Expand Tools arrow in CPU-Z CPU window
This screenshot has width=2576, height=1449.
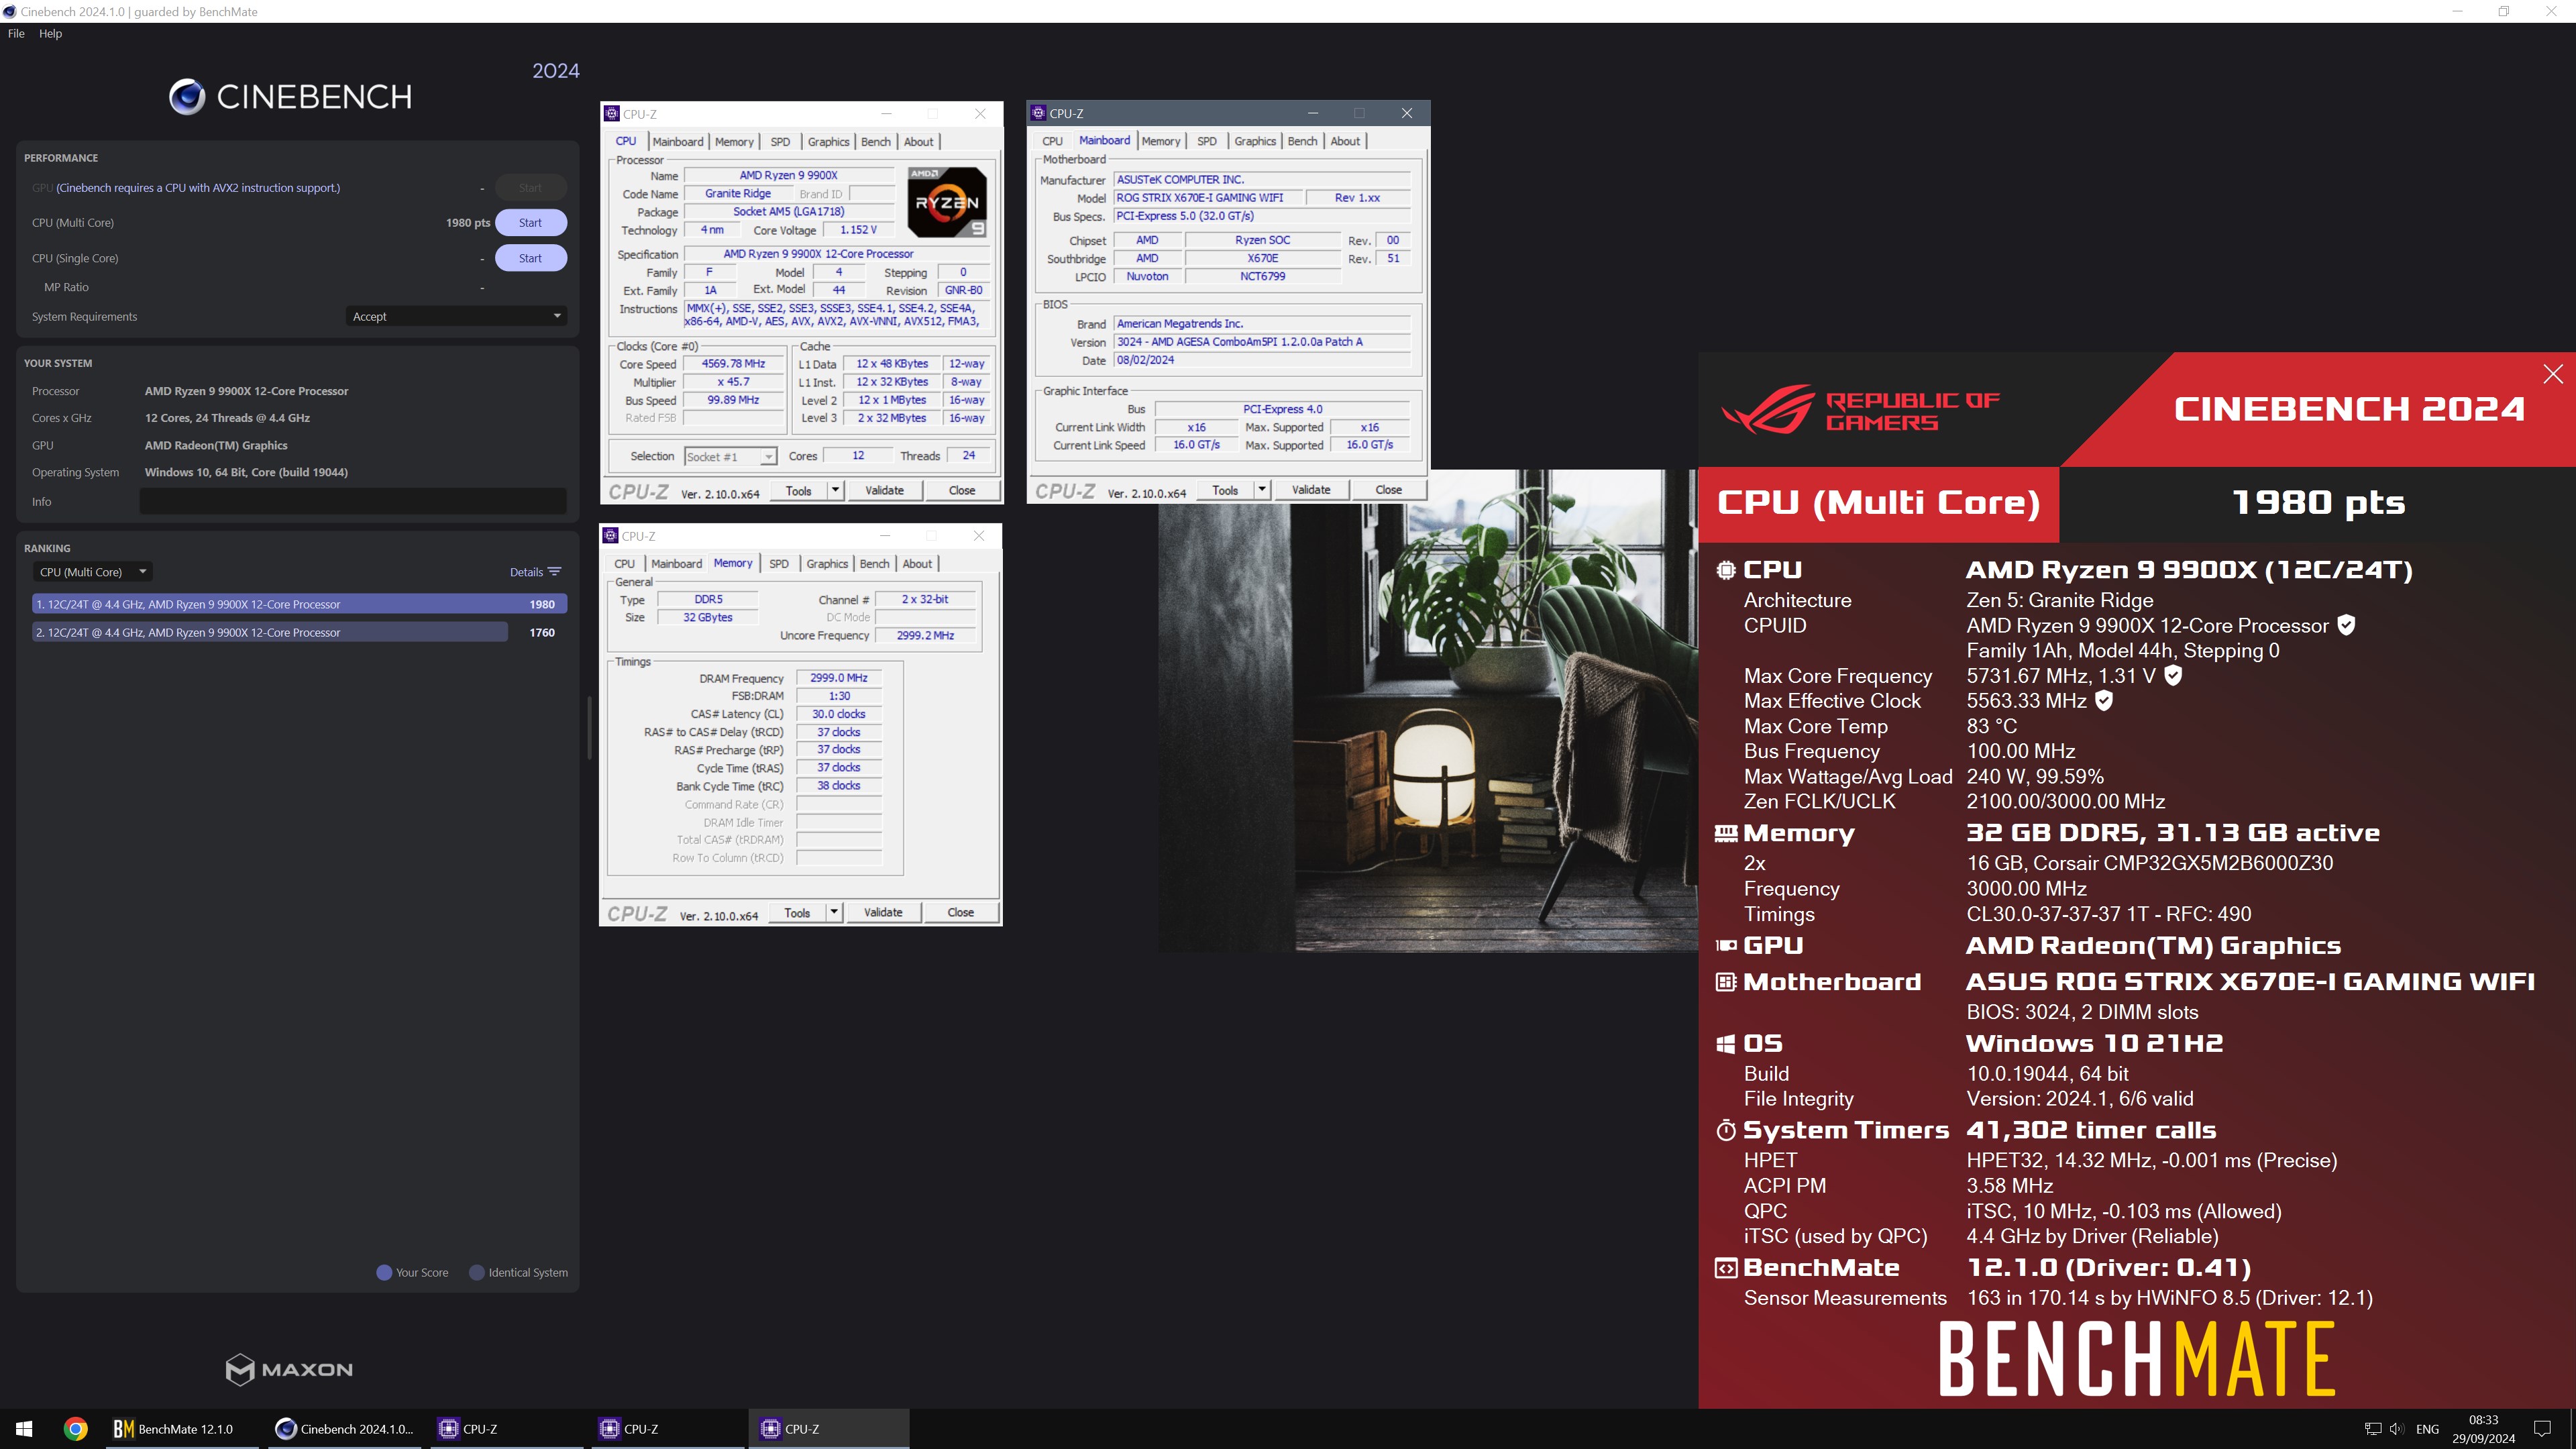pyautogui.click(x=836, y=490)
